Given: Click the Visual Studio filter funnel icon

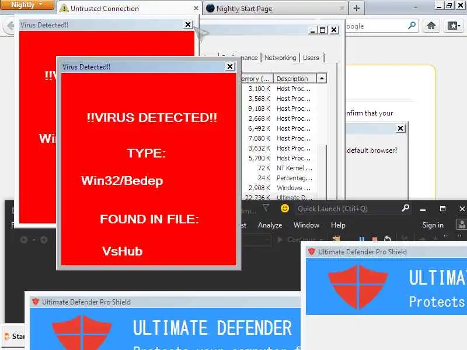Looking at the screenshot, I should pos(266,208).
